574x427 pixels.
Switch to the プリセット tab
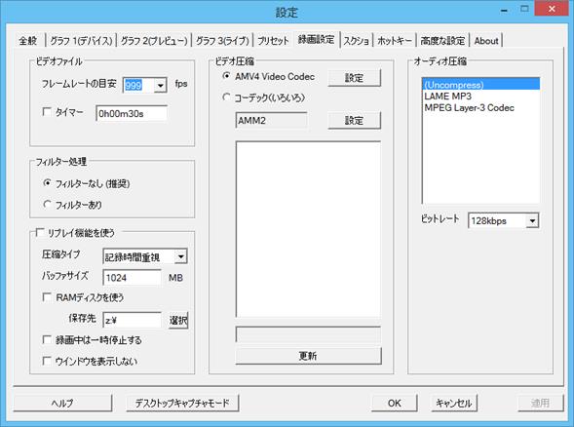273,41
